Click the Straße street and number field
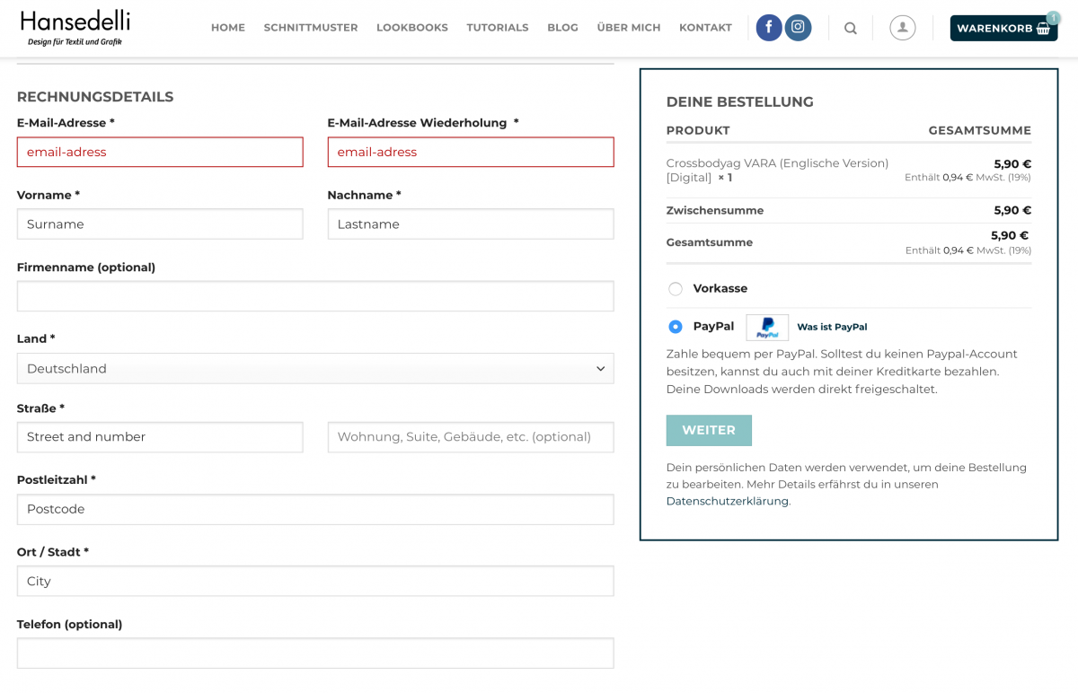Screen dimensions: 1078x693 (160, 437)
